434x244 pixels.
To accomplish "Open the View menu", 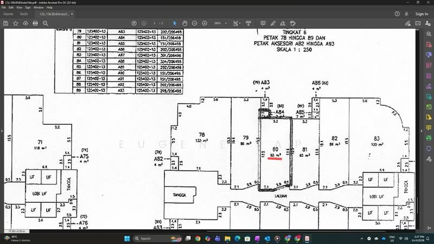I will pyautogui.click(x=19, y=8).
